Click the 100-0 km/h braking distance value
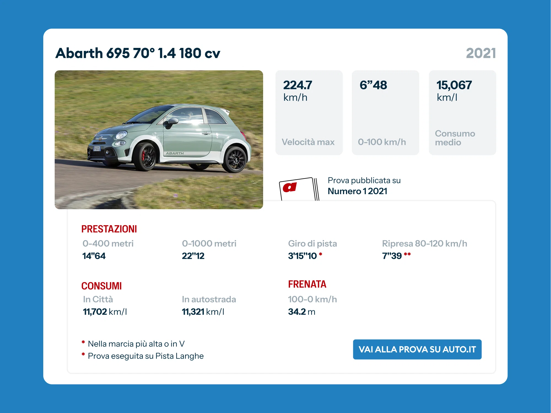Image resolution: width=551 pixels, height=413 pixels. [302, 312]
